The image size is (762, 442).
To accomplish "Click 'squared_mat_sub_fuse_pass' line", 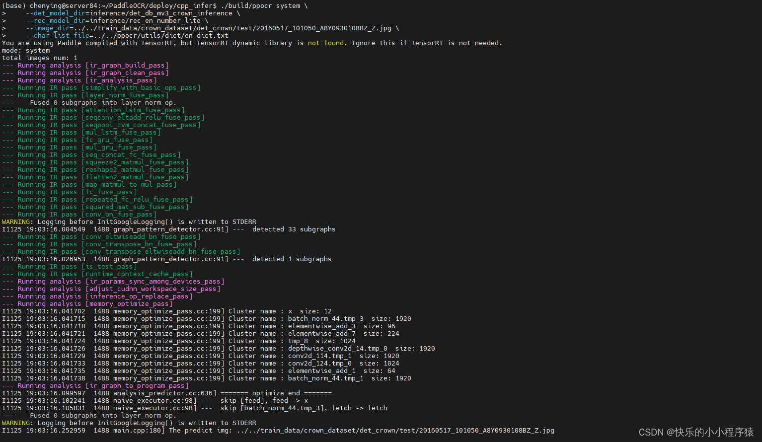I will tap(95, 207).
